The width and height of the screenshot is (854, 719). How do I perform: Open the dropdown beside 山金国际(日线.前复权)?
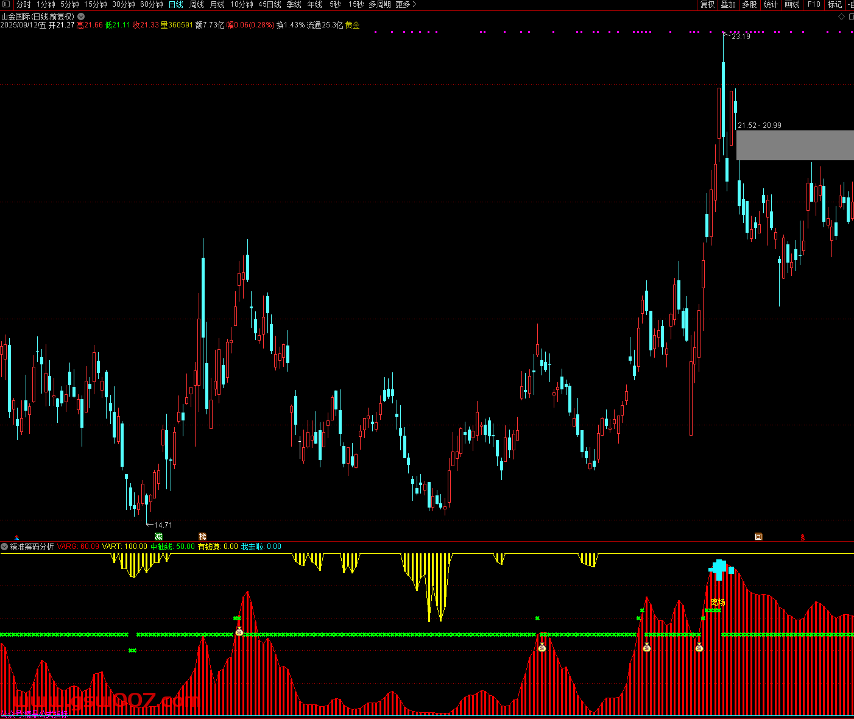click(x=81, y=16)
